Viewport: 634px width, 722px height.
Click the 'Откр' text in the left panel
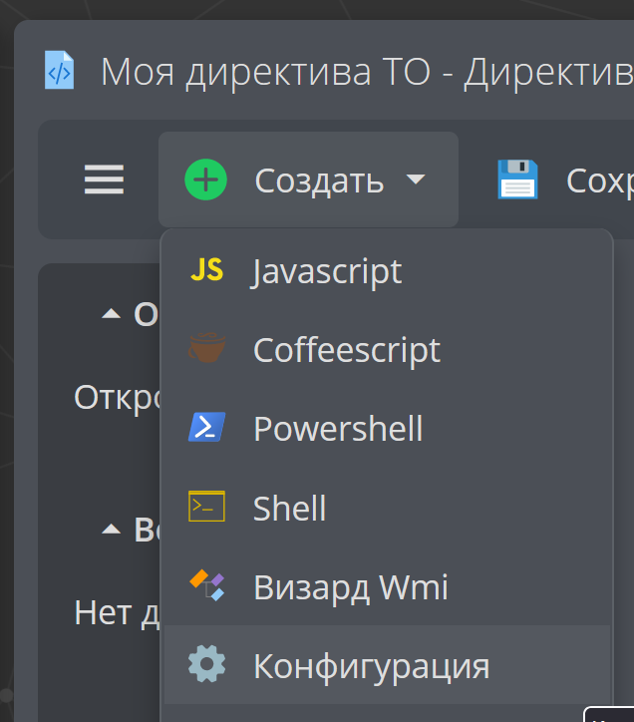(x=117, y=398)
